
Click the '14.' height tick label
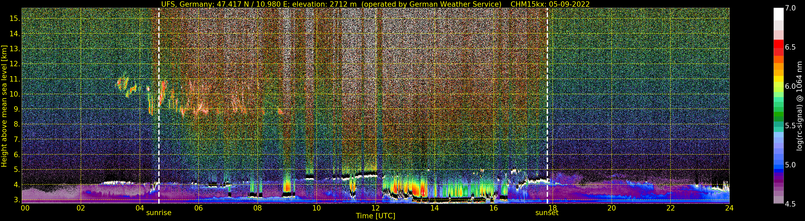tap(15, 34)
